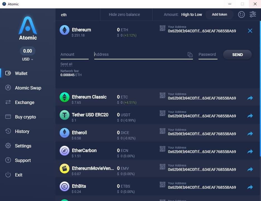261x201 pixels.
Task: Click the wallet list vertical scrollbar
Action: (x=260, y=89)
